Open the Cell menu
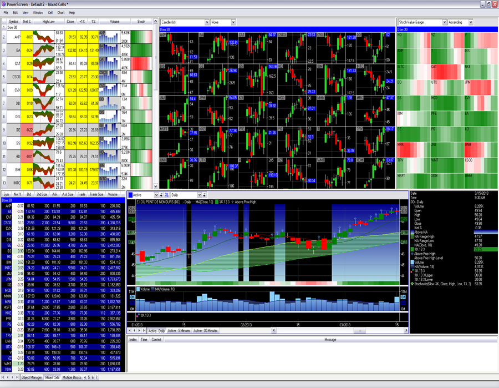The image size is (499, 388). tap(50, 12)
